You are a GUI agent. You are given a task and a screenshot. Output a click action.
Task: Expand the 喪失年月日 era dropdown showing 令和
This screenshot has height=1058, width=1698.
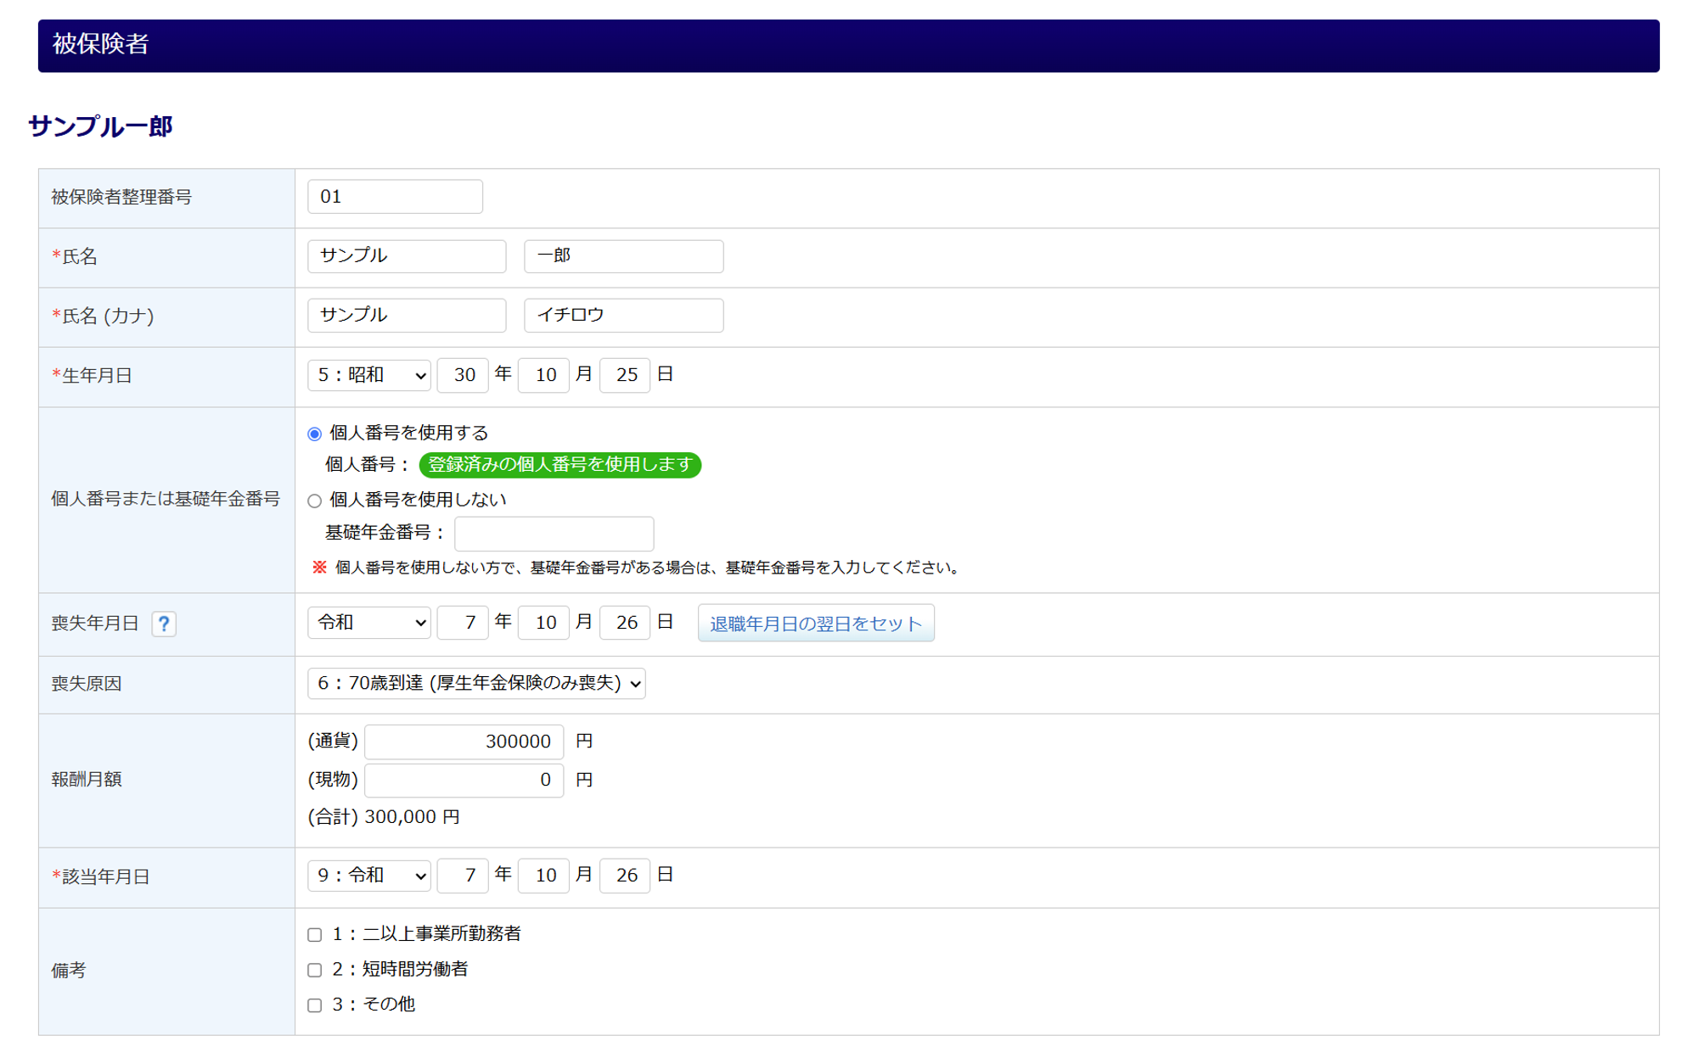pyautogui.click(x=369, y=623)
